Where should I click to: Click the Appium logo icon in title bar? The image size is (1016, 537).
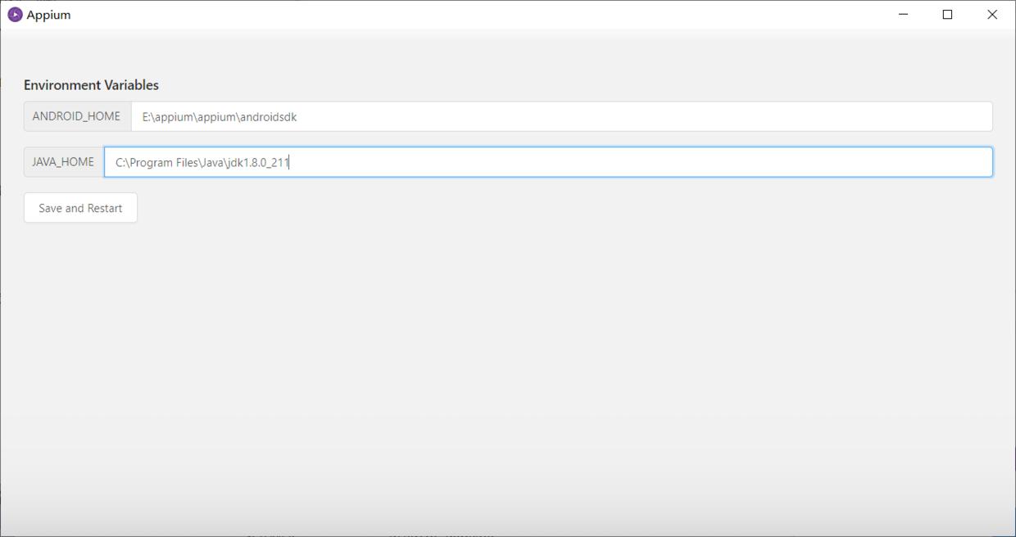[15, 15]
